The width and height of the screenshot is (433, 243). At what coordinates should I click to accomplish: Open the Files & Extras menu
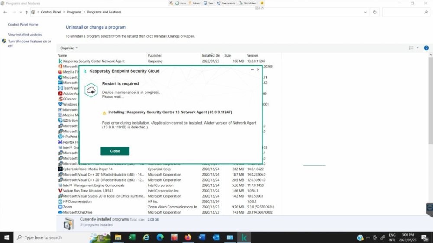[x=248, y=3]
